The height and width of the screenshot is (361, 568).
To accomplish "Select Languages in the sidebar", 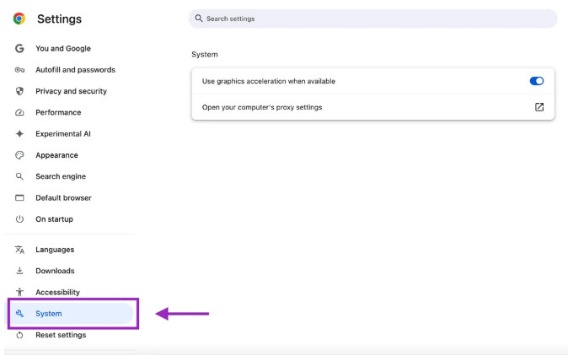I will [55, 250].
